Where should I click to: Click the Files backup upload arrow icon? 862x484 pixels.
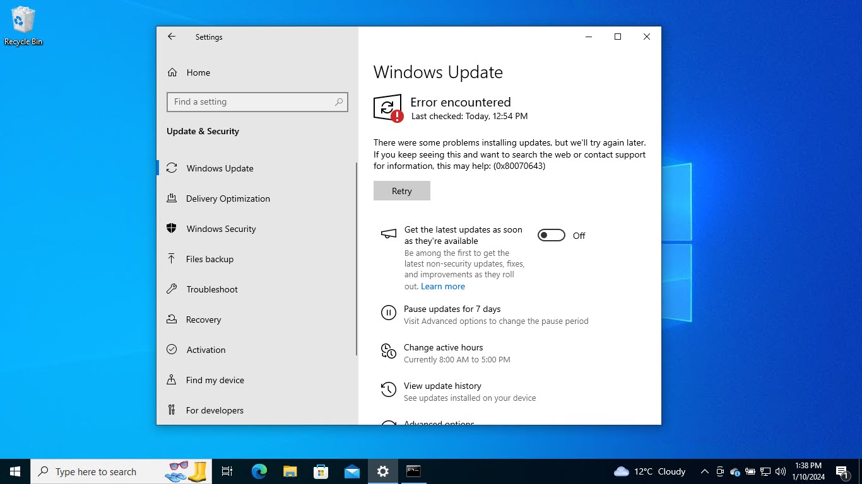(x=172, y=258)
